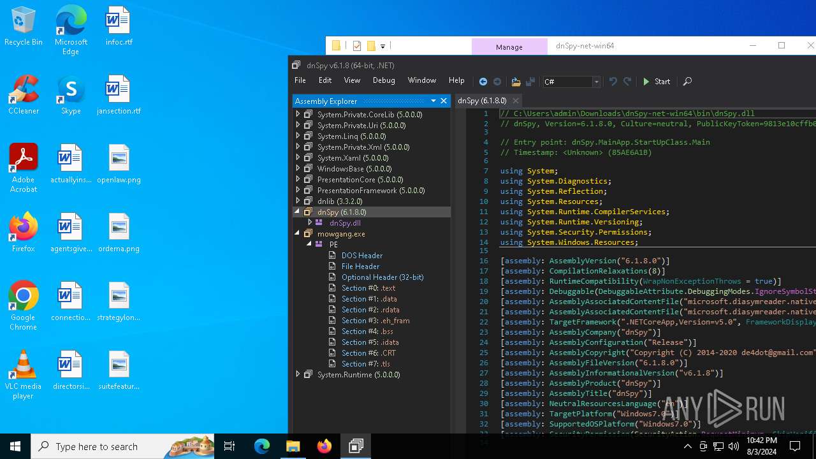Expand System.Private.Xml node

[x=298, y=147]
